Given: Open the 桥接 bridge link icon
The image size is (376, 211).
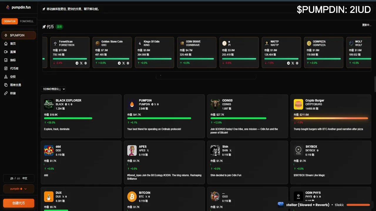Looking at the screenshot, I should (x=6, y=93).
